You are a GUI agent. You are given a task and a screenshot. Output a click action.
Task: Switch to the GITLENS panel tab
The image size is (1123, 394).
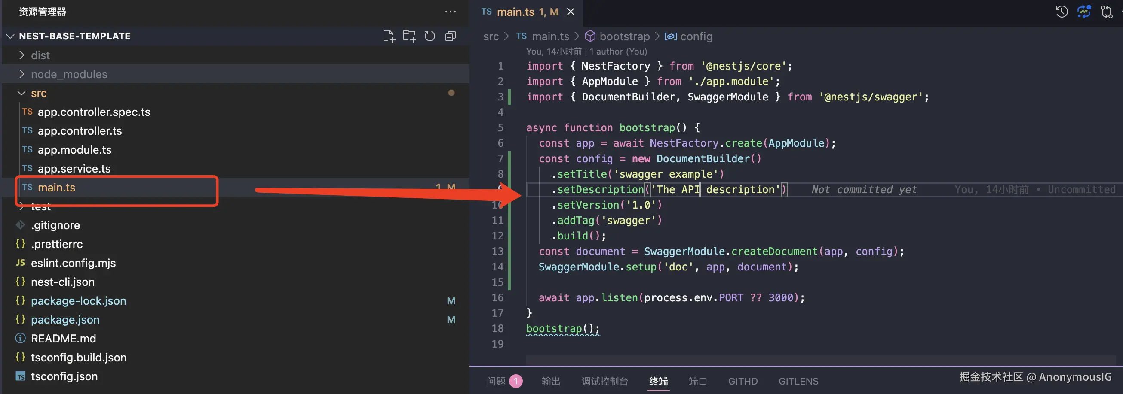tap(799, 381)
